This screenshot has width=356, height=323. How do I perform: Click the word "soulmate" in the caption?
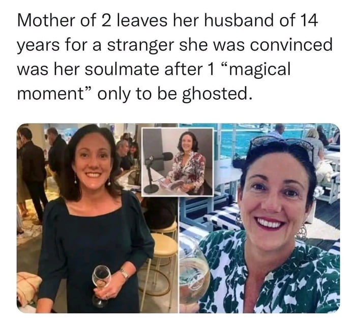122,69
